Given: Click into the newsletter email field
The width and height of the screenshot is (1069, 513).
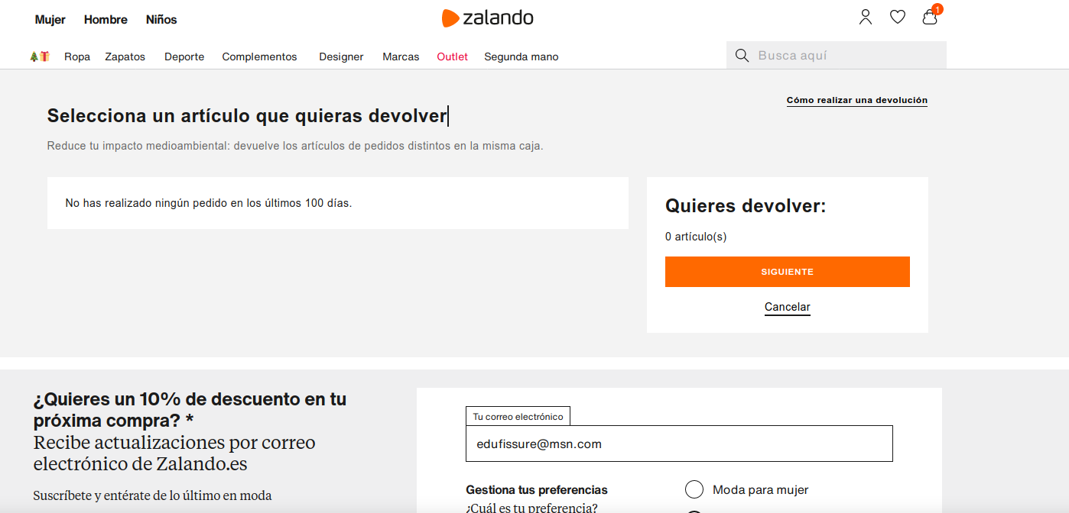Looking at the screenshot, I should point(679,444).
